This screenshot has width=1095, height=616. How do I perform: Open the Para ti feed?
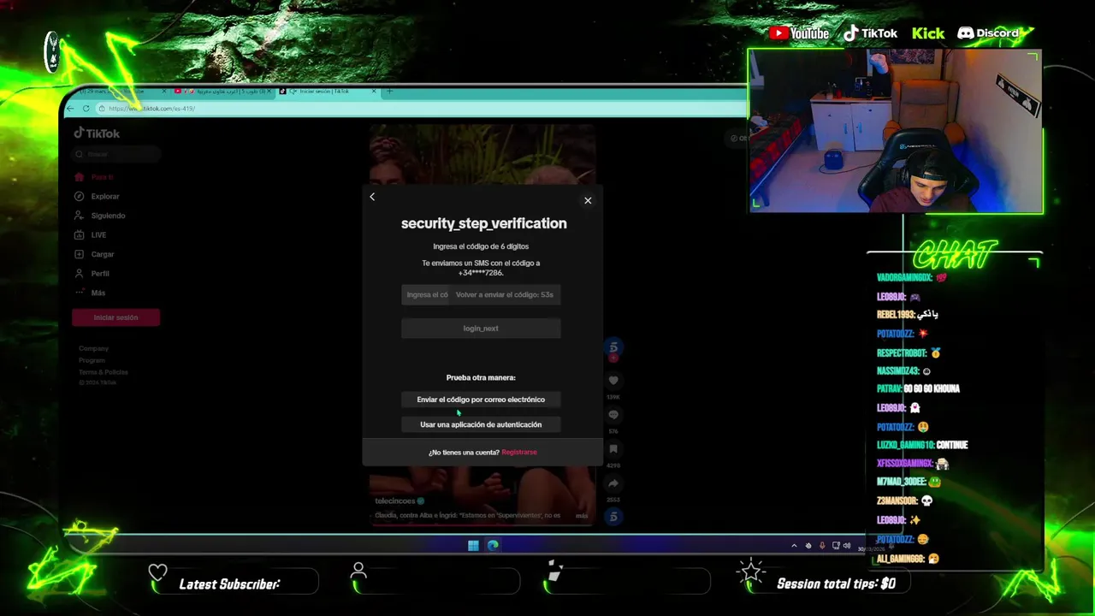(94, 177)
